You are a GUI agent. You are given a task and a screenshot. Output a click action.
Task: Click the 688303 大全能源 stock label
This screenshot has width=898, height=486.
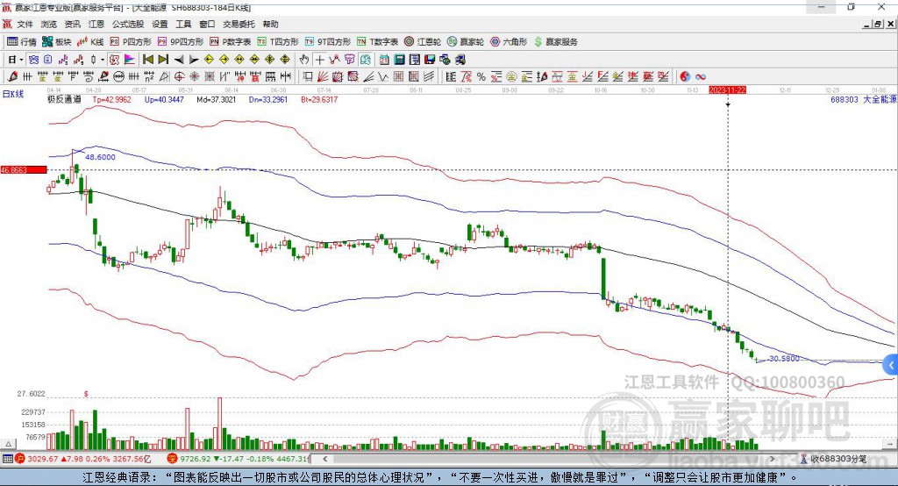pyautogui.click(x=863, y=100)
